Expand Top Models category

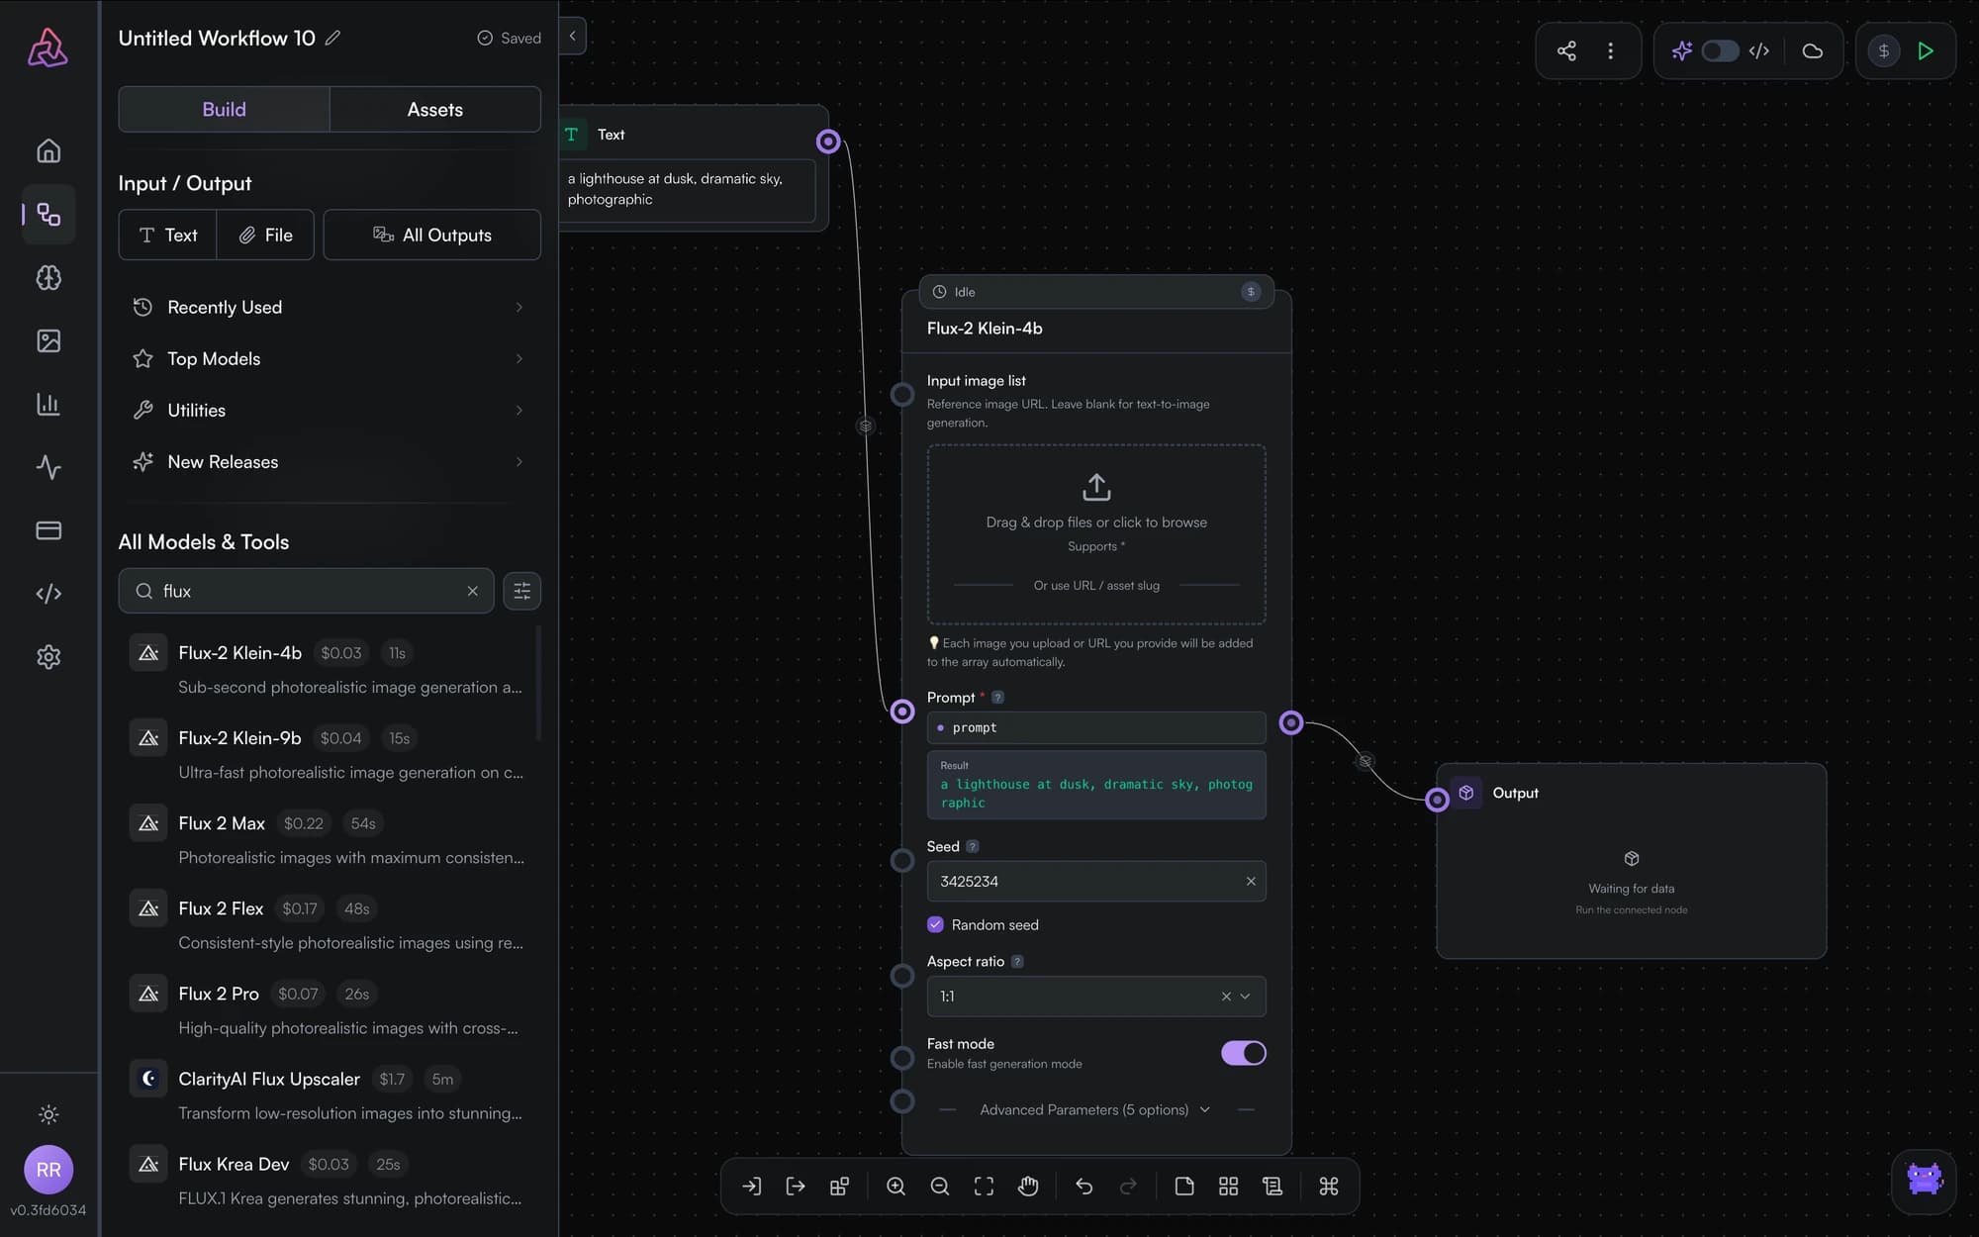pos(330,358)
